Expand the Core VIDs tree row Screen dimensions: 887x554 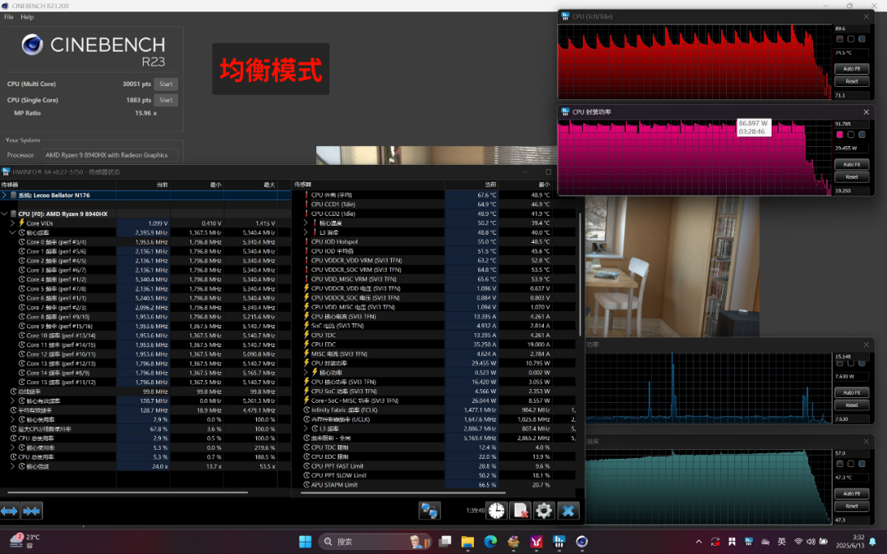[12, 223]
